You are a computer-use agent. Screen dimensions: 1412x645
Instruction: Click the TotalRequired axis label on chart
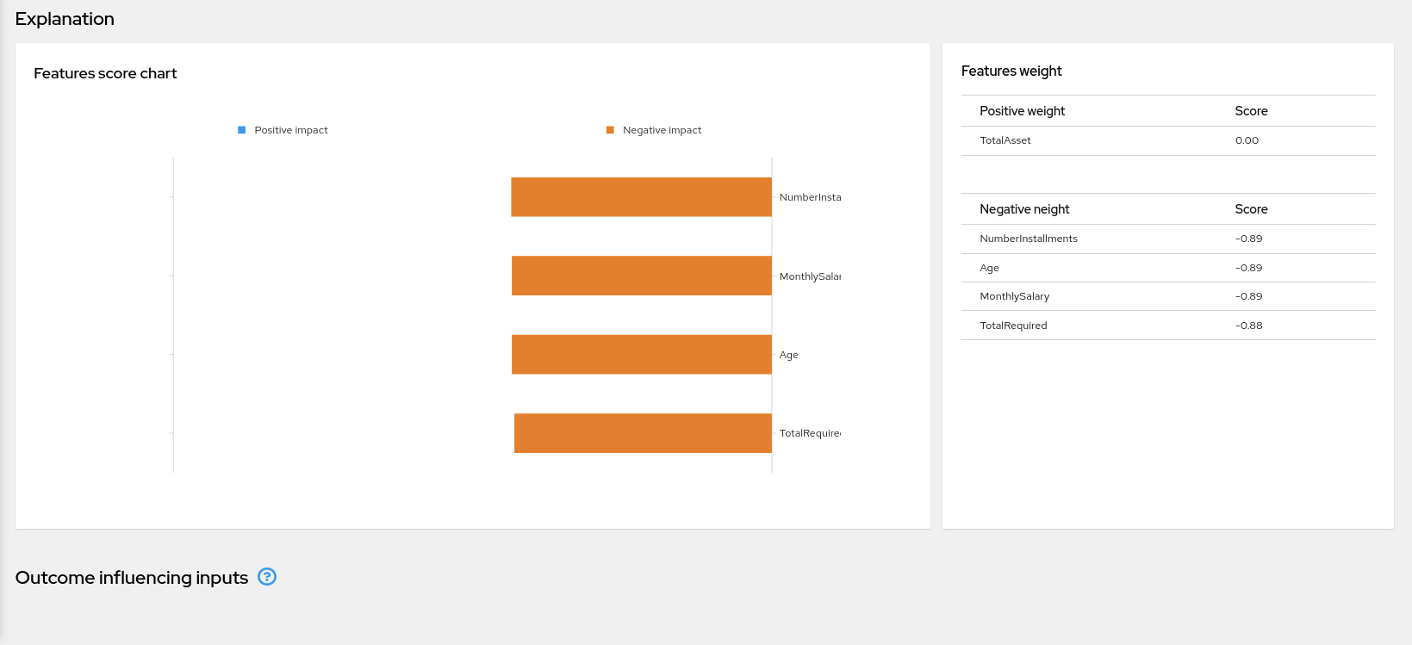click(x=810, y=433)
